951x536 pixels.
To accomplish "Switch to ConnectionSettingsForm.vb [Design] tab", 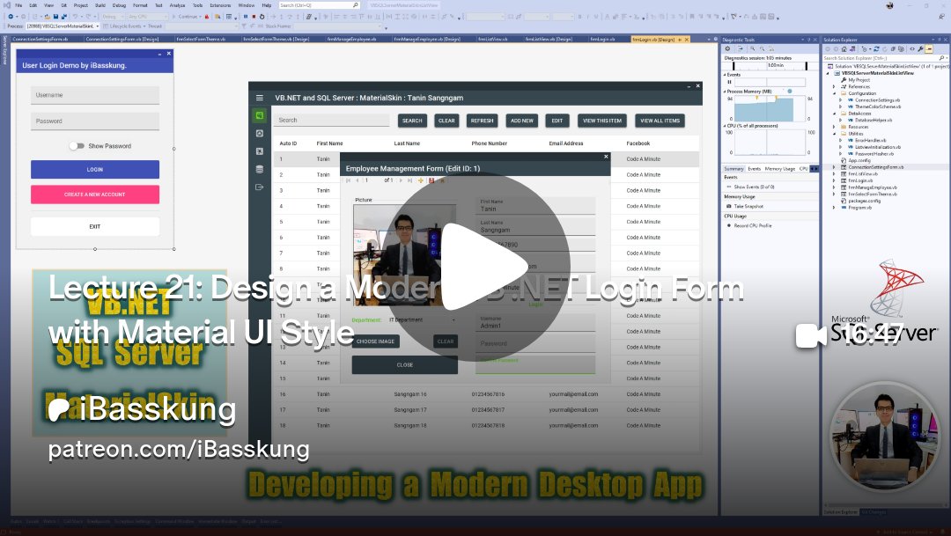I will pyautogui.click(x=122, y=39).
